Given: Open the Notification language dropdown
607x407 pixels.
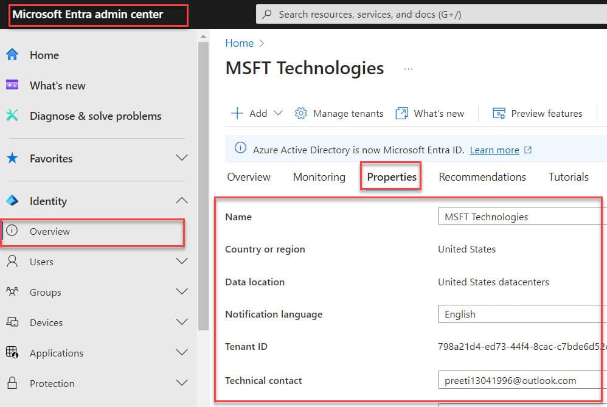Looking at the screenshot, I should tap(522, 314).
